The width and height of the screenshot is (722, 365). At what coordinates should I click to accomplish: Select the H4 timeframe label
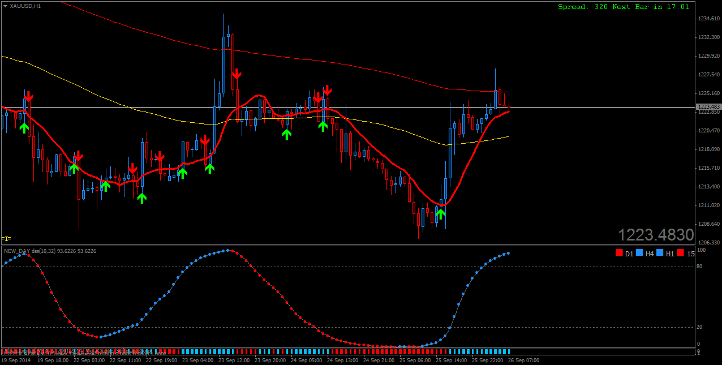[650, 254]
